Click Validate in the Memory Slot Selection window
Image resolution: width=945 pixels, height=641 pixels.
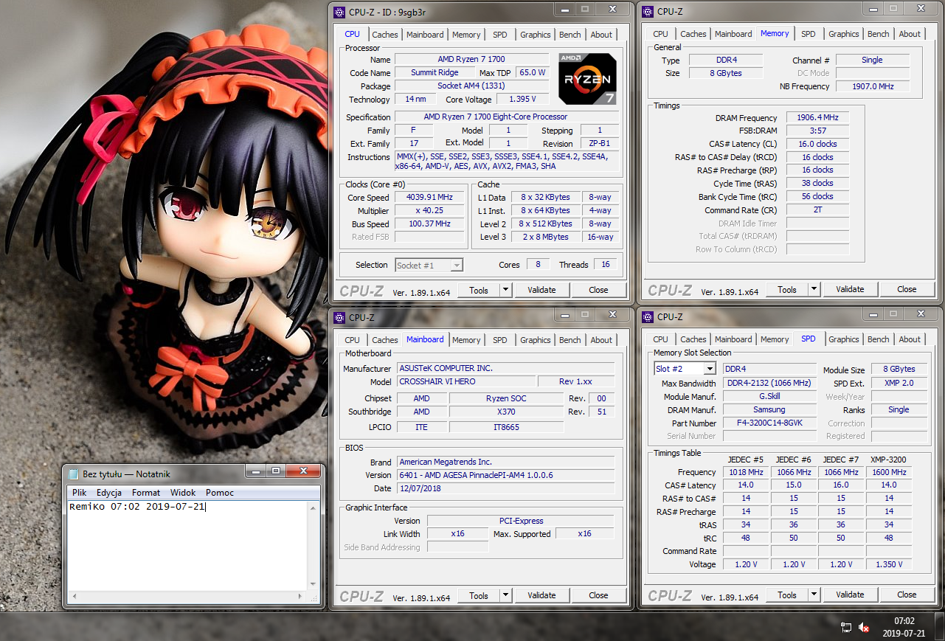coord(850,595)
